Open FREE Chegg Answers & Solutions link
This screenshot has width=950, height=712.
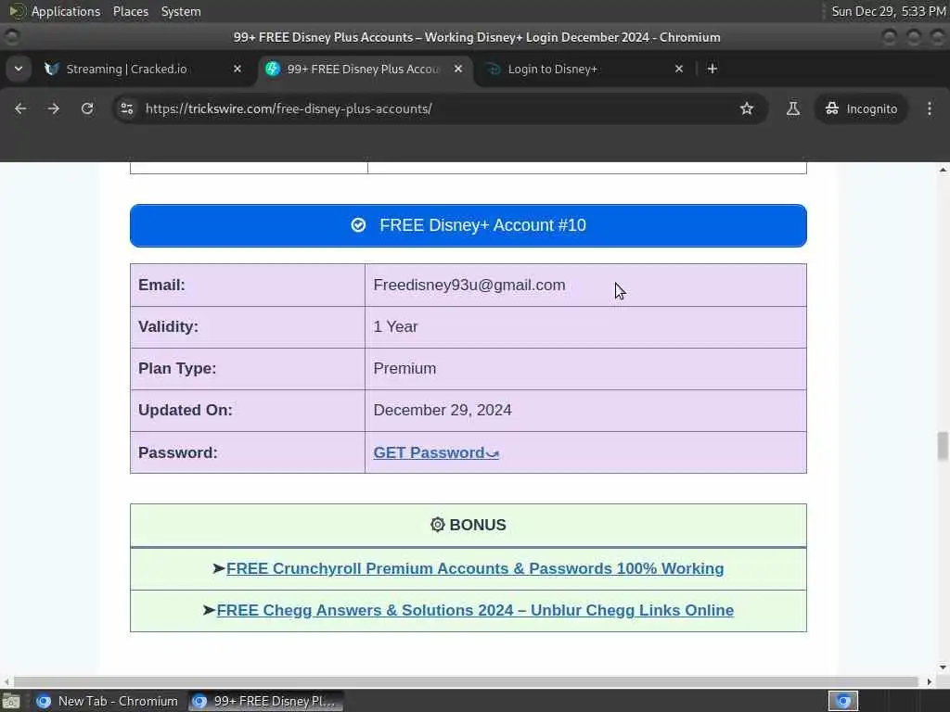coord(475,610)
